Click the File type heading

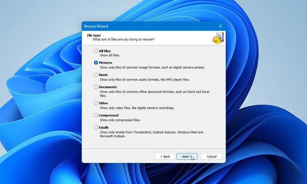coord(94,36)
